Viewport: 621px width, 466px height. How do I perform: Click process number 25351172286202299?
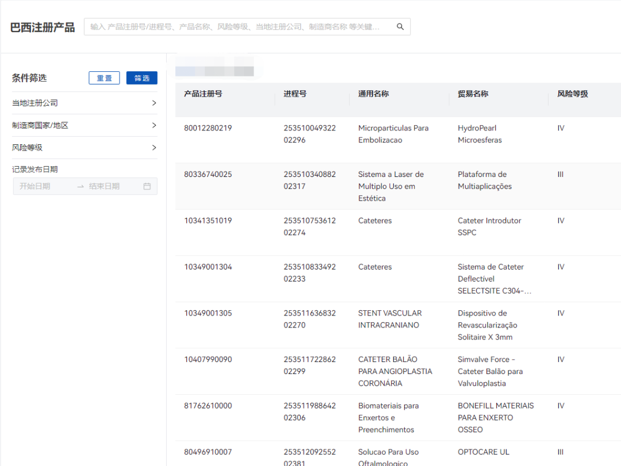point(310,366)
